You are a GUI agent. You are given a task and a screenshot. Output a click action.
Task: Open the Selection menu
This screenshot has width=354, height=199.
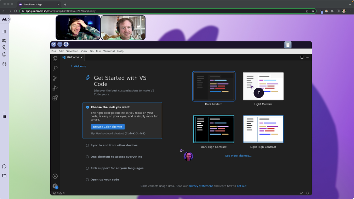point(72,51)
